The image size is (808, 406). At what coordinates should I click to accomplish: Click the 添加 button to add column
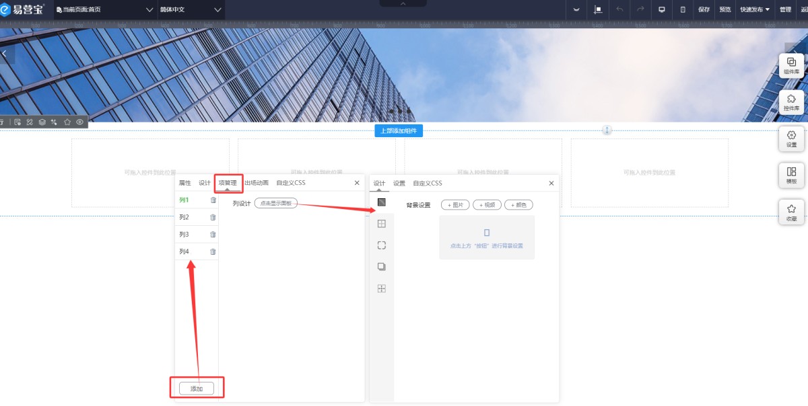pos(197,389)
